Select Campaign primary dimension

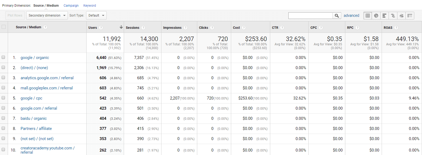pos(71,5)
